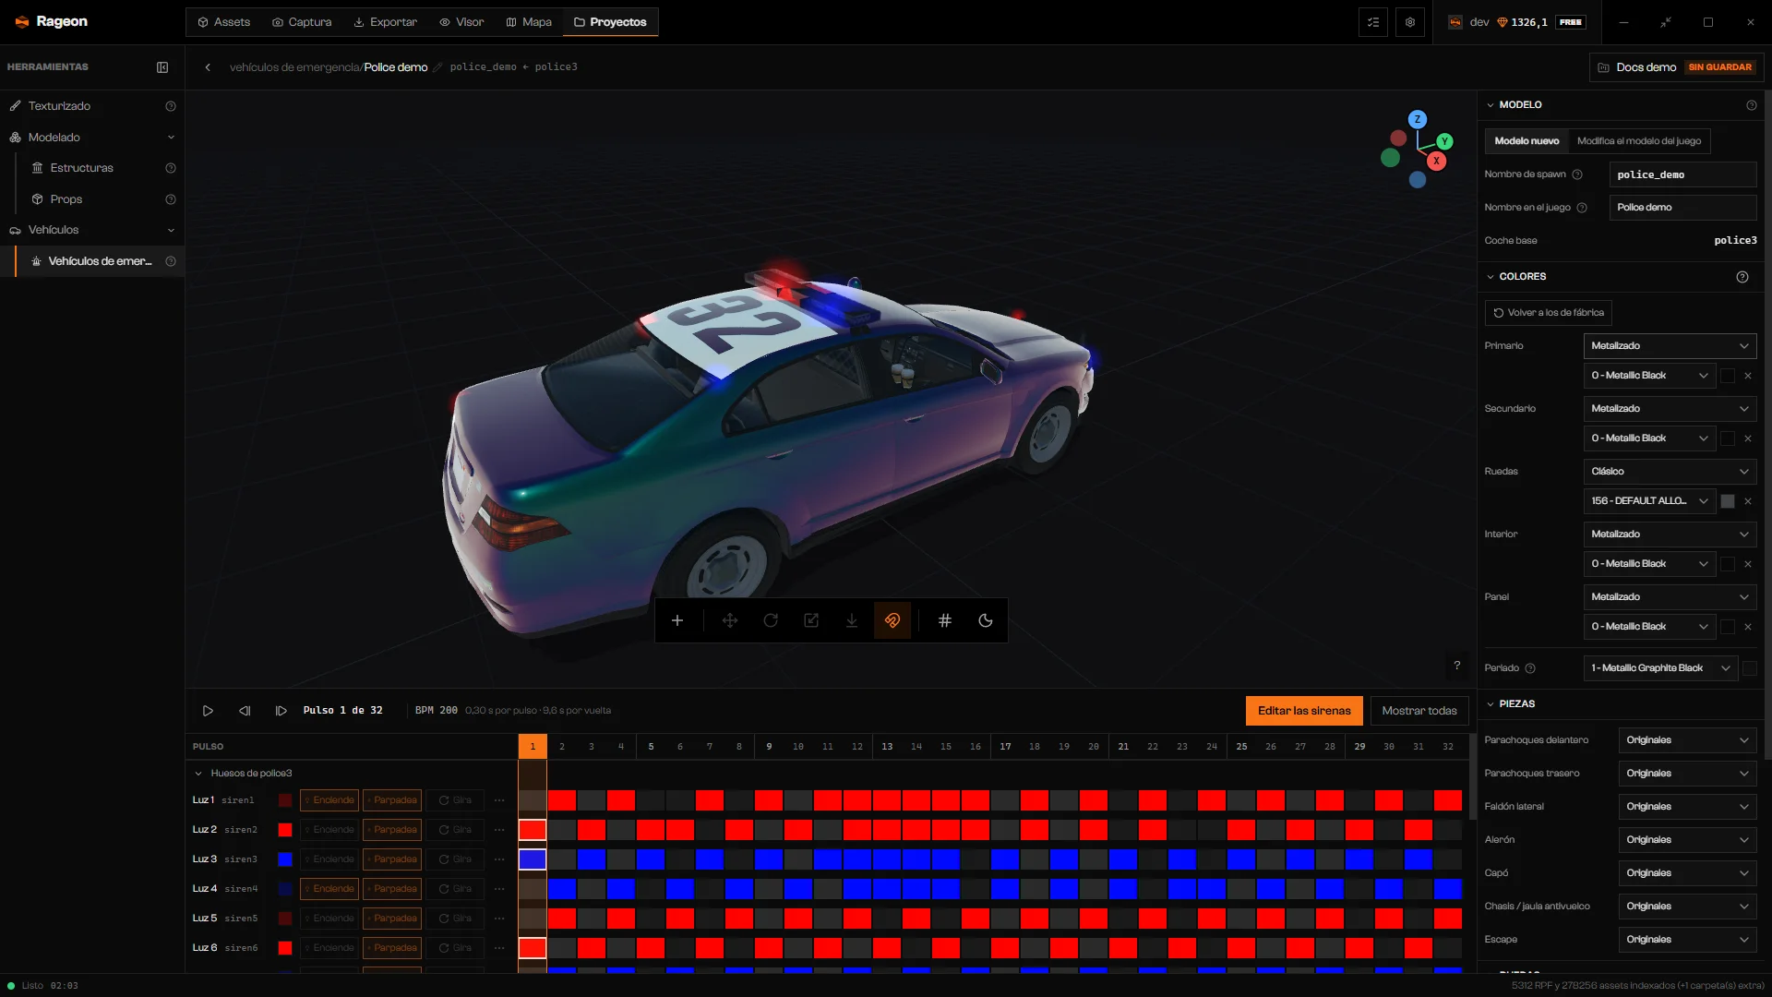Switch to the Exportar tab

(x=385, y=22)
